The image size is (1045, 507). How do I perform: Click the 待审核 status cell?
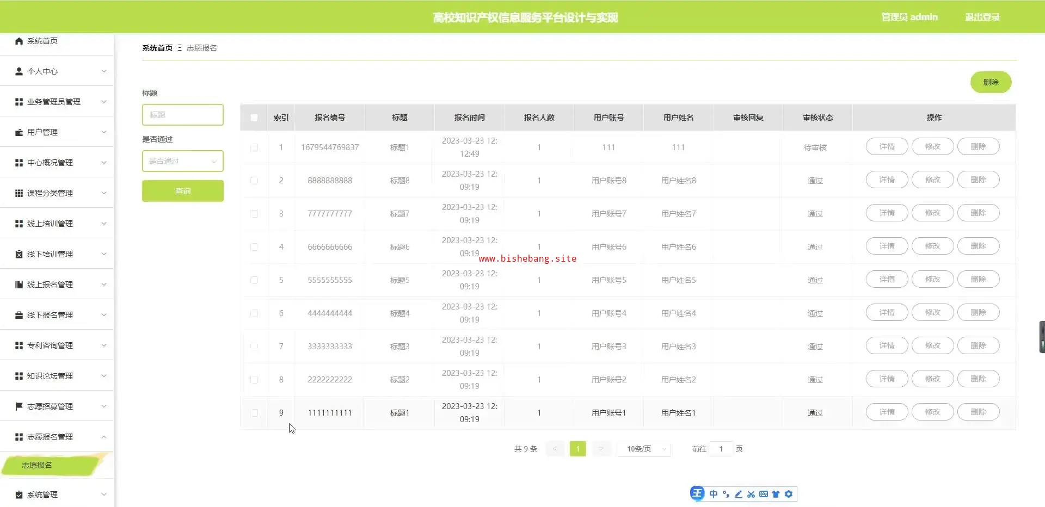tap(815, 147)
